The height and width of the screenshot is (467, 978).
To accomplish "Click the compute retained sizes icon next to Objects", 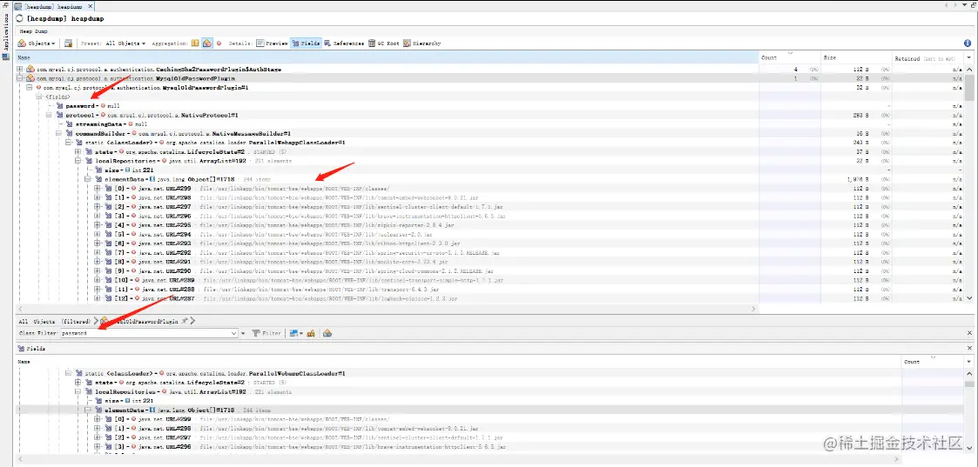I will 69,43.
